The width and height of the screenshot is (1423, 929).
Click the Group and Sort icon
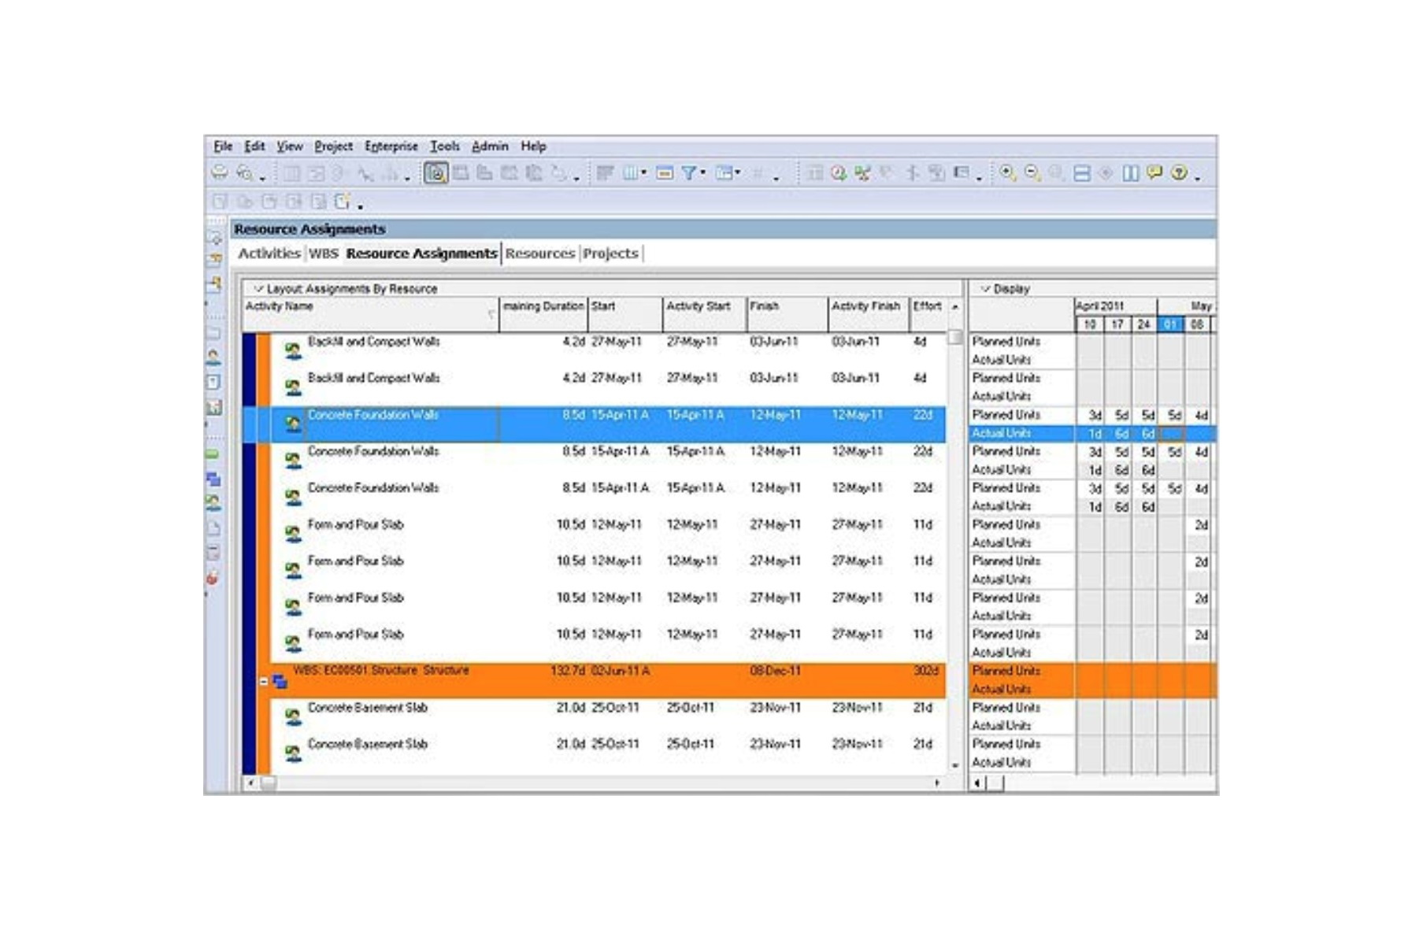[x=724, y=173]
